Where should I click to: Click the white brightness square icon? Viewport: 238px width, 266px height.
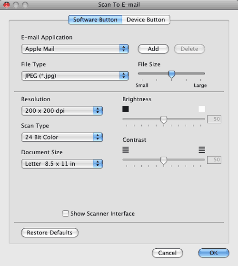(x=202, y=109)
